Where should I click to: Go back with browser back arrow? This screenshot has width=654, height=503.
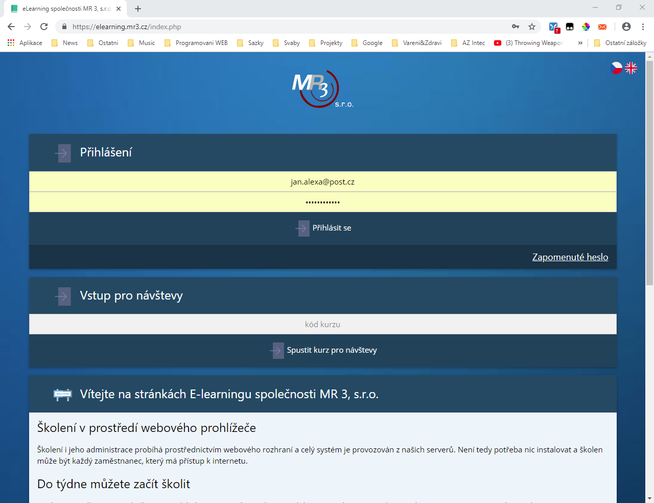point(11,27)
